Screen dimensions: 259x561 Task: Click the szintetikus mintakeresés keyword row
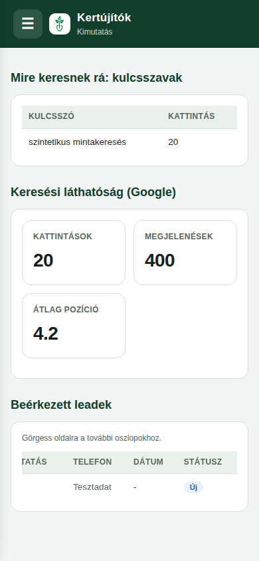[x=129, y=142]
